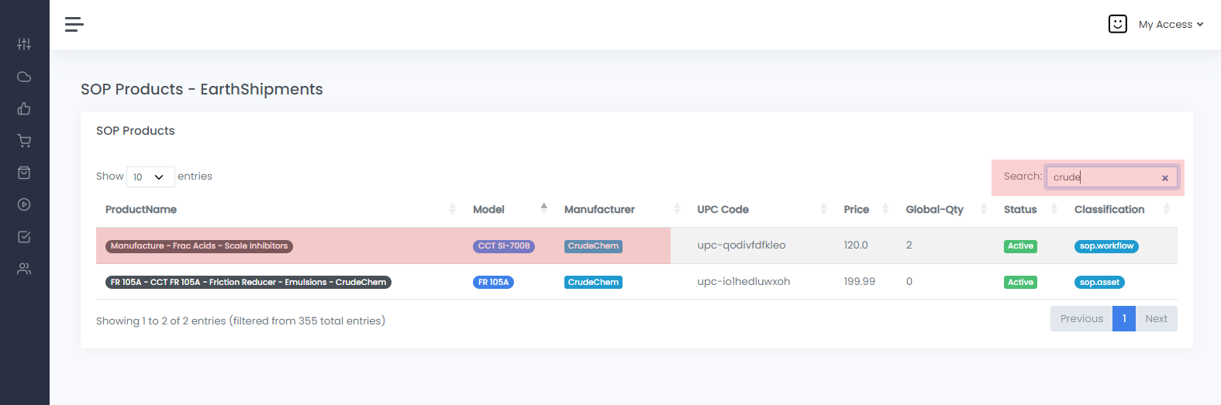Open the hamburger menu toggle
1221x405 pixels.
74,25
